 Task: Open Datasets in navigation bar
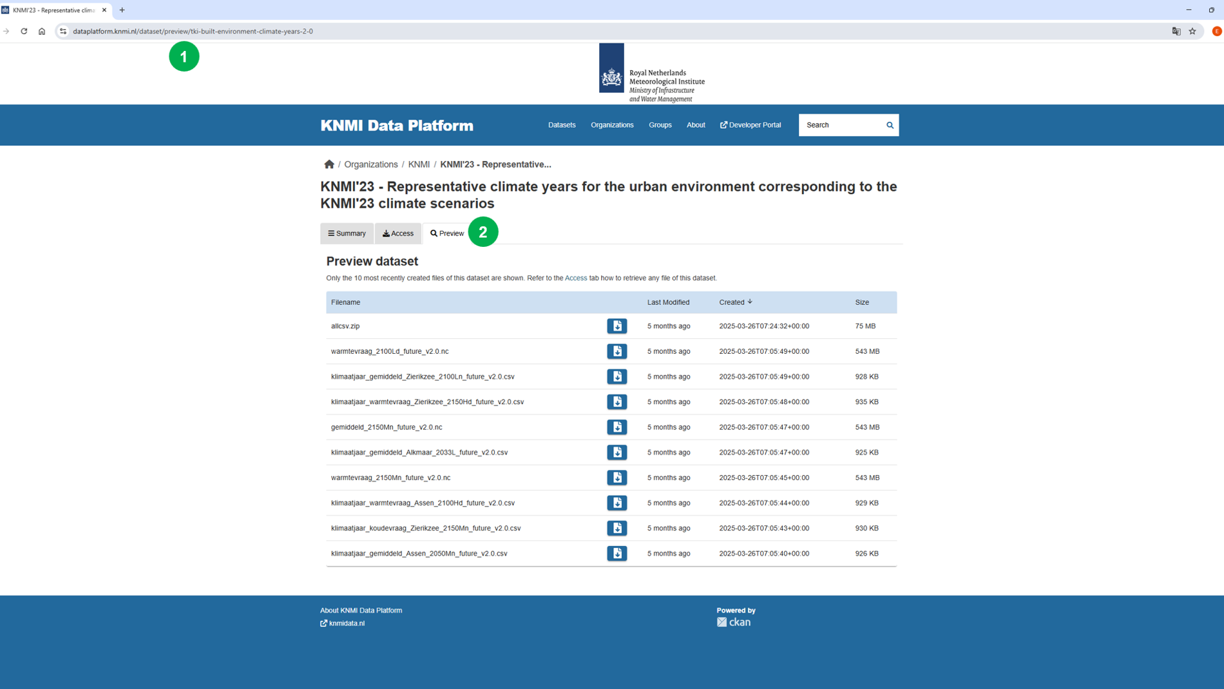point(562,125)
